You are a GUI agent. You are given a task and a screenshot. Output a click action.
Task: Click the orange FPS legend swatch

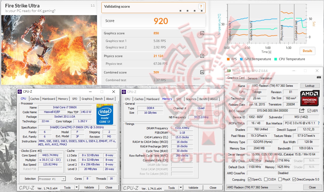coord(228,59)
